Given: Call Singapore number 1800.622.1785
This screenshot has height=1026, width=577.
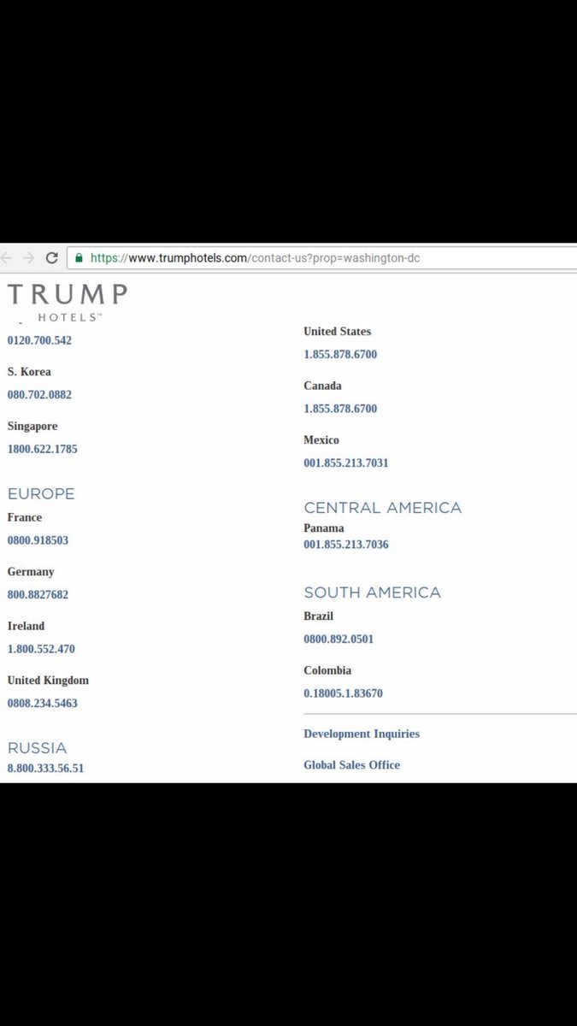Looking at the screenshot, I should [x=43, y=449].
